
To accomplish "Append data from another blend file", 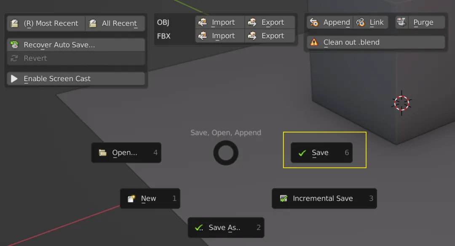I will point(329,22).
